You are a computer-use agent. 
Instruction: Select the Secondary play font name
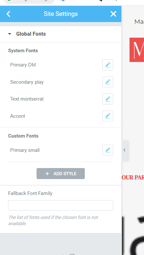click(x=27, y=82)
